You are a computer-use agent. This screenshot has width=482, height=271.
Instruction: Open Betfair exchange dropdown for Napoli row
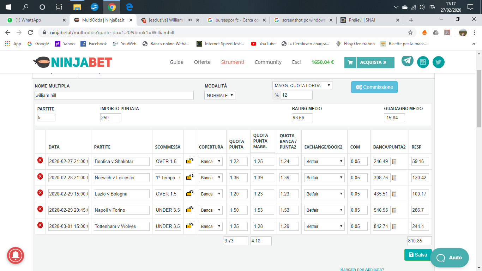point(325,210)
